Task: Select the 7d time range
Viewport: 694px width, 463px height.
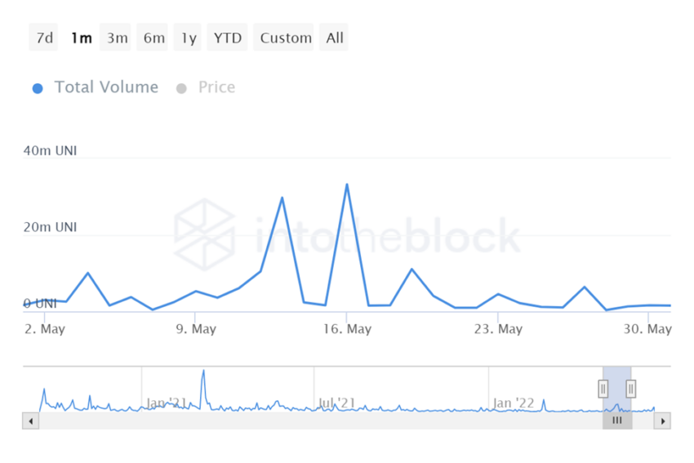Action: pyautogui.click(x=43, y=38)
